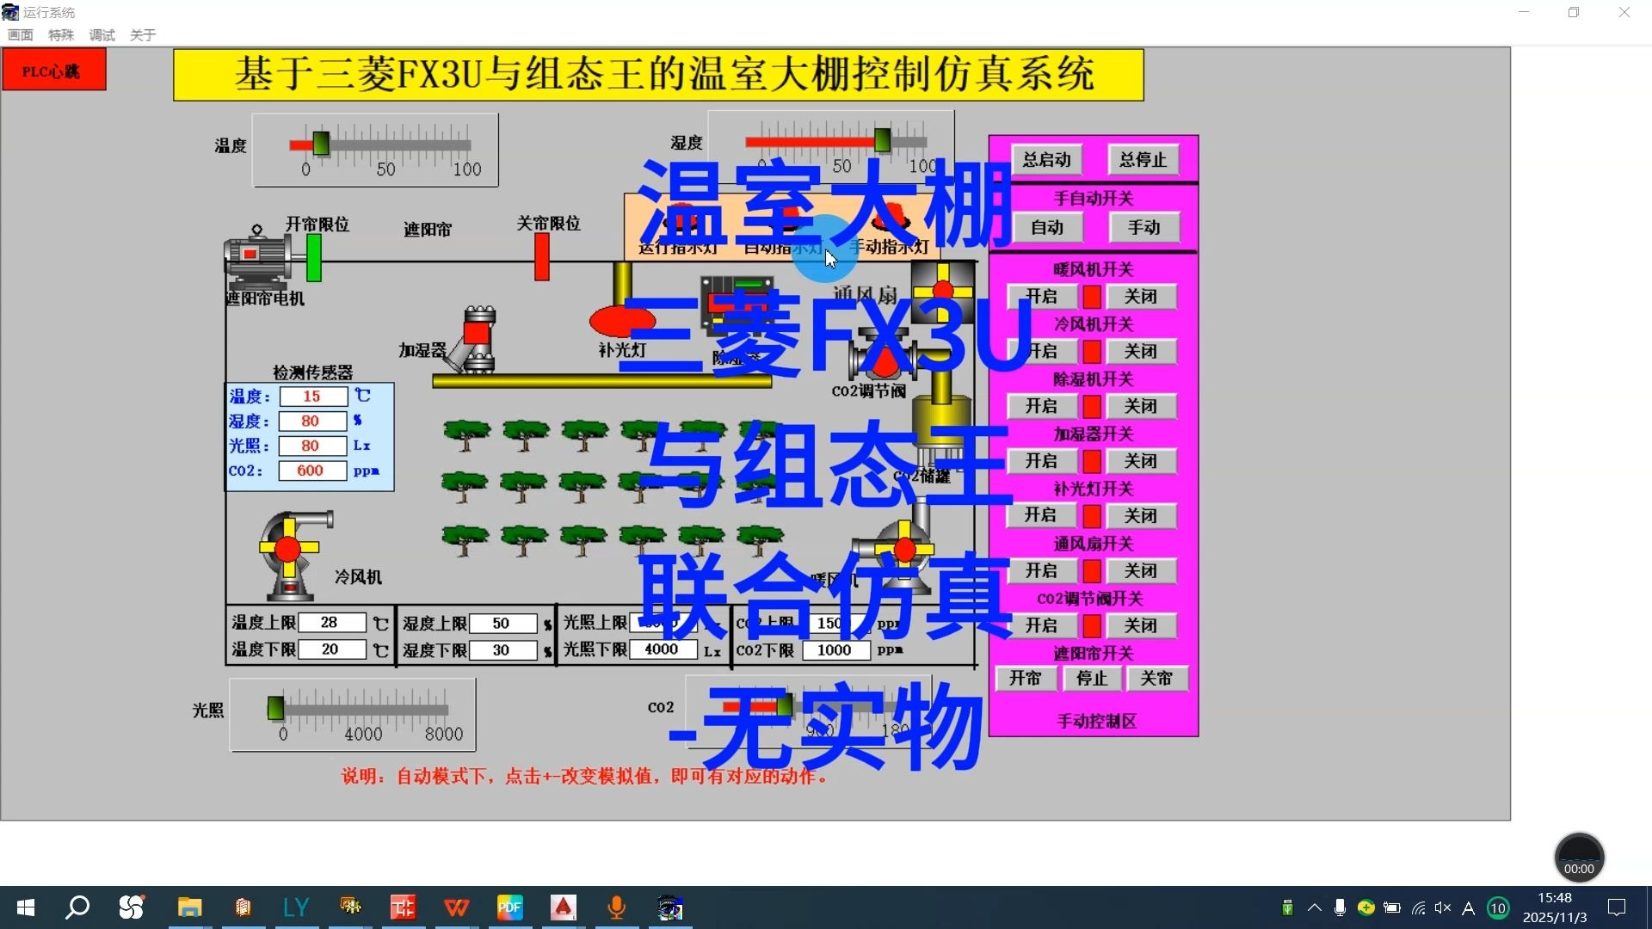Click the 湿度上限 field showing 50
This screenshot has width=1652, height=929.
pos(502,624)
